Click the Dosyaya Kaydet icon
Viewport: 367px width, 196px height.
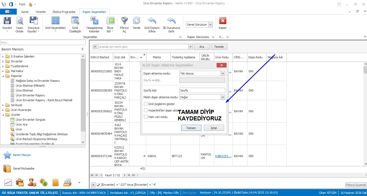click(x=33, y=21)
